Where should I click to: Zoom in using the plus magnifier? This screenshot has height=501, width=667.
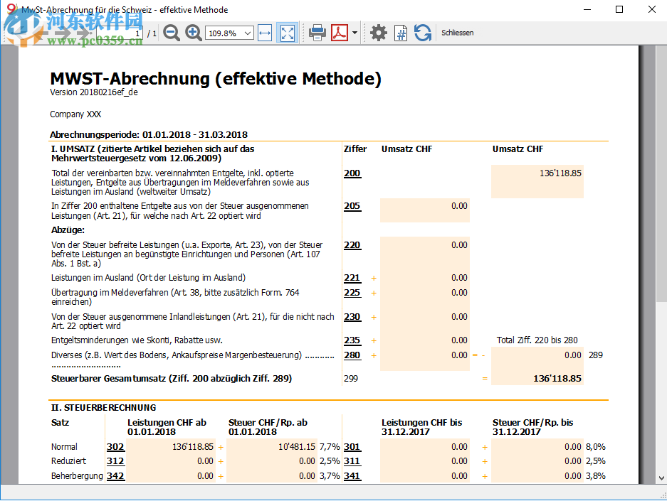pos(193,33)
